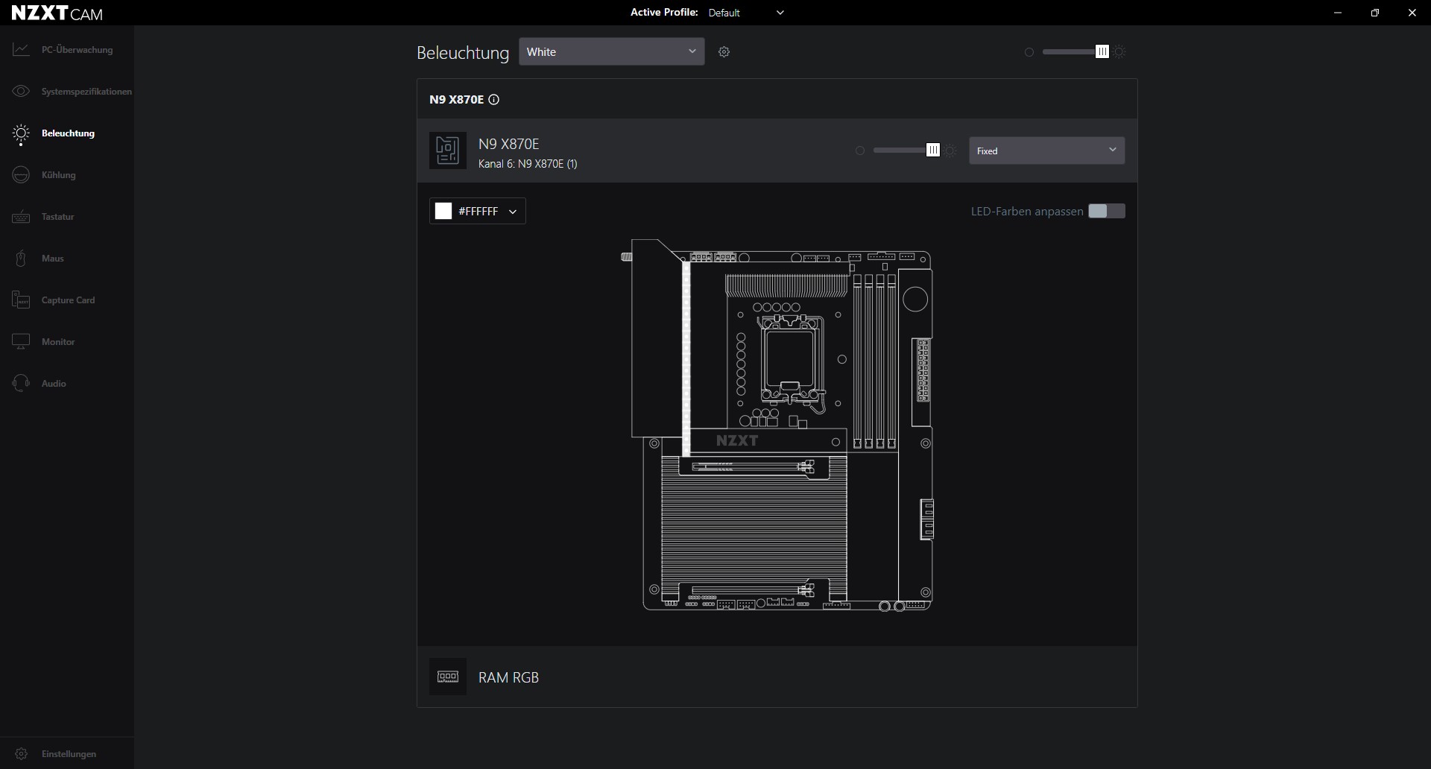1431x769 pixels.
Task: Click the Systemspezifikationen eye icon
Action: pos(21,92)
